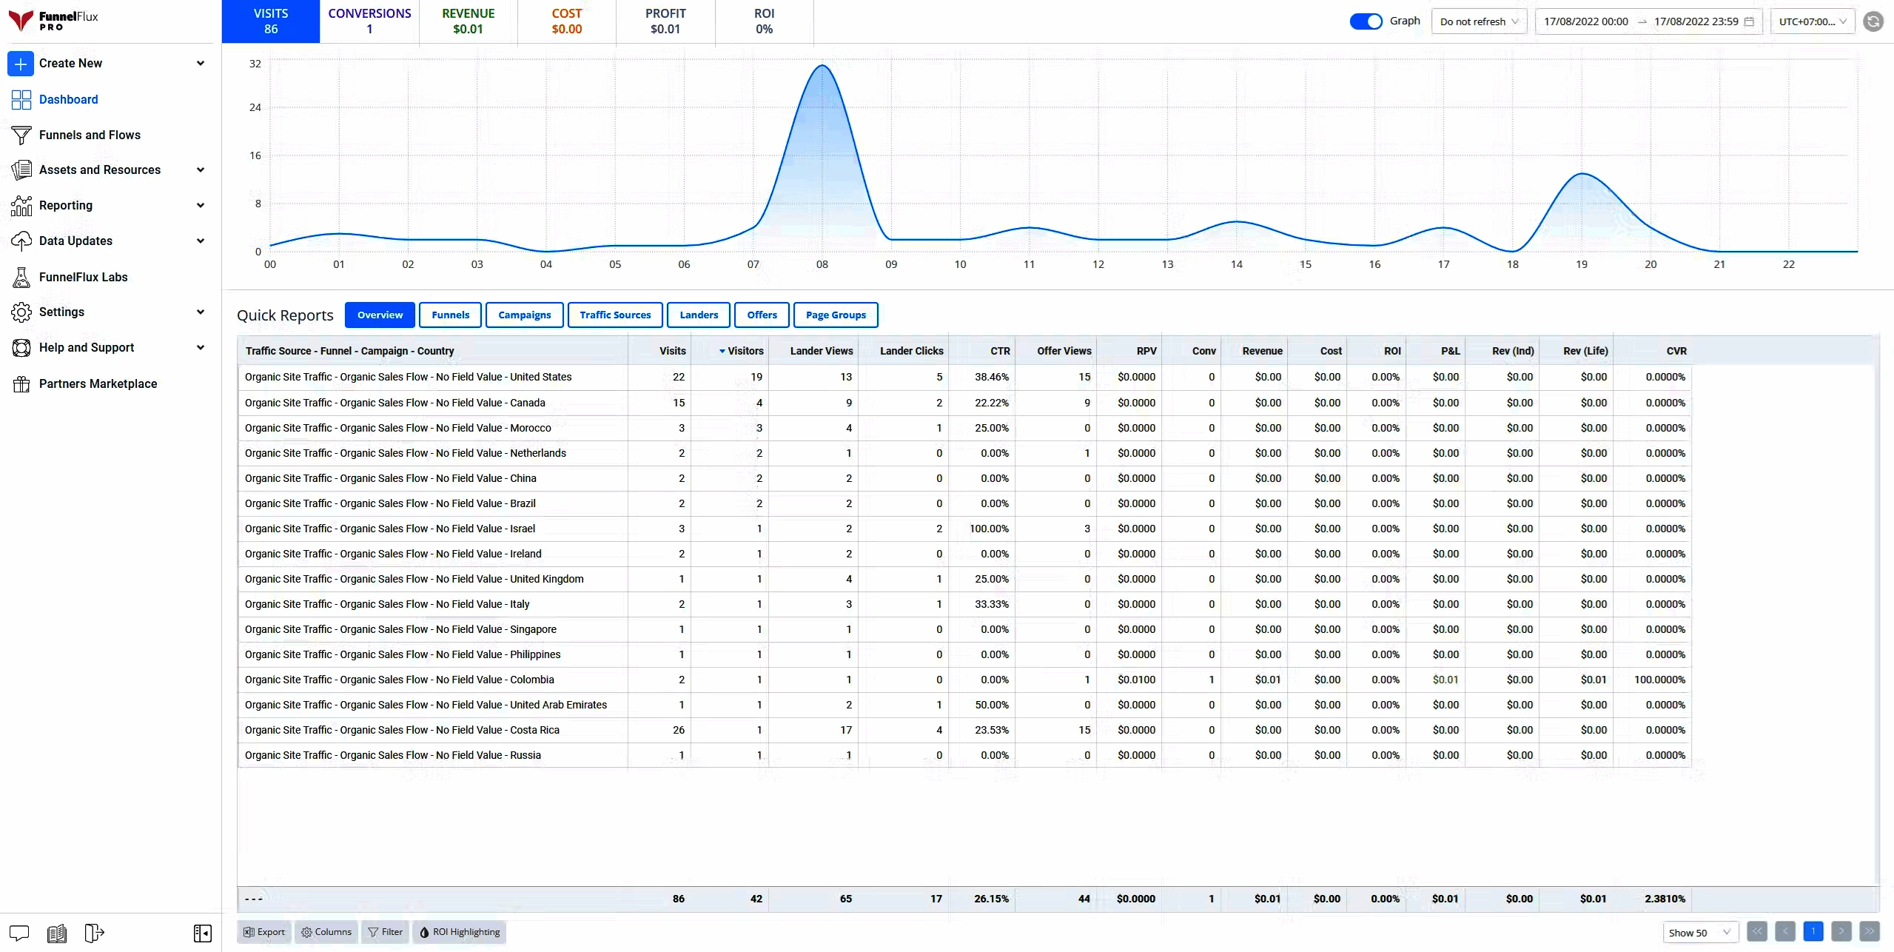Screen dimensions: 1894x952
Task: Collapse the sidebar panel icon
Action: coord(202,933)
